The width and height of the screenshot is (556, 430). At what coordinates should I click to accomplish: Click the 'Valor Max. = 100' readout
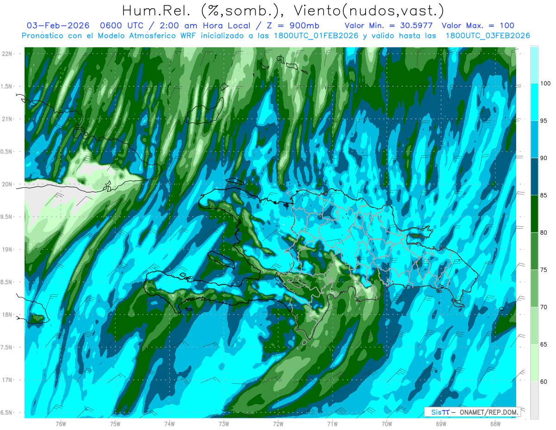478,26
